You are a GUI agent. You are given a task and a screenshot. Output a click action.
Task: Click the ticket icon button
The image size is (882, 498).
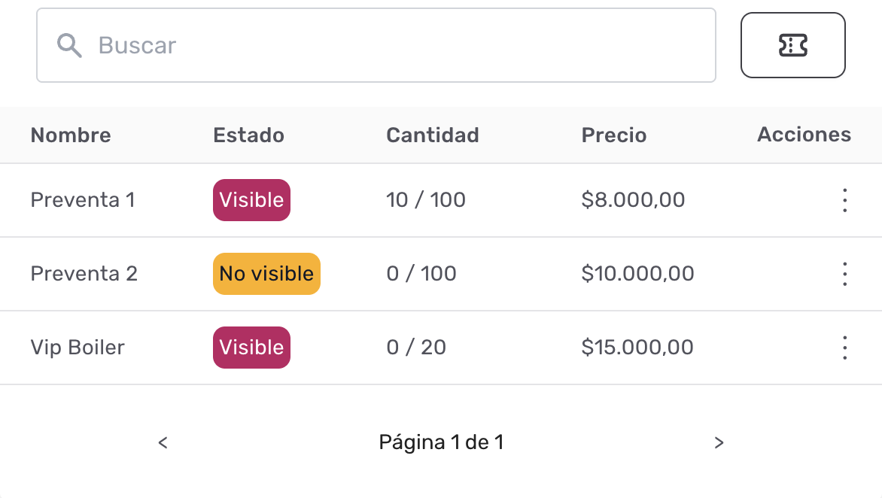tap(793, 45)
